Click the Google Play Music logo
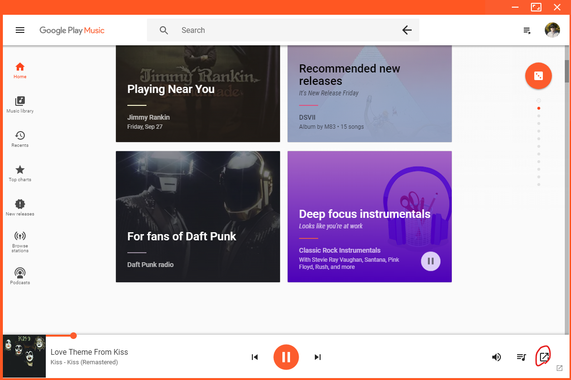The image size is (571, 380). pyautogui.click(x=72, y=30)
